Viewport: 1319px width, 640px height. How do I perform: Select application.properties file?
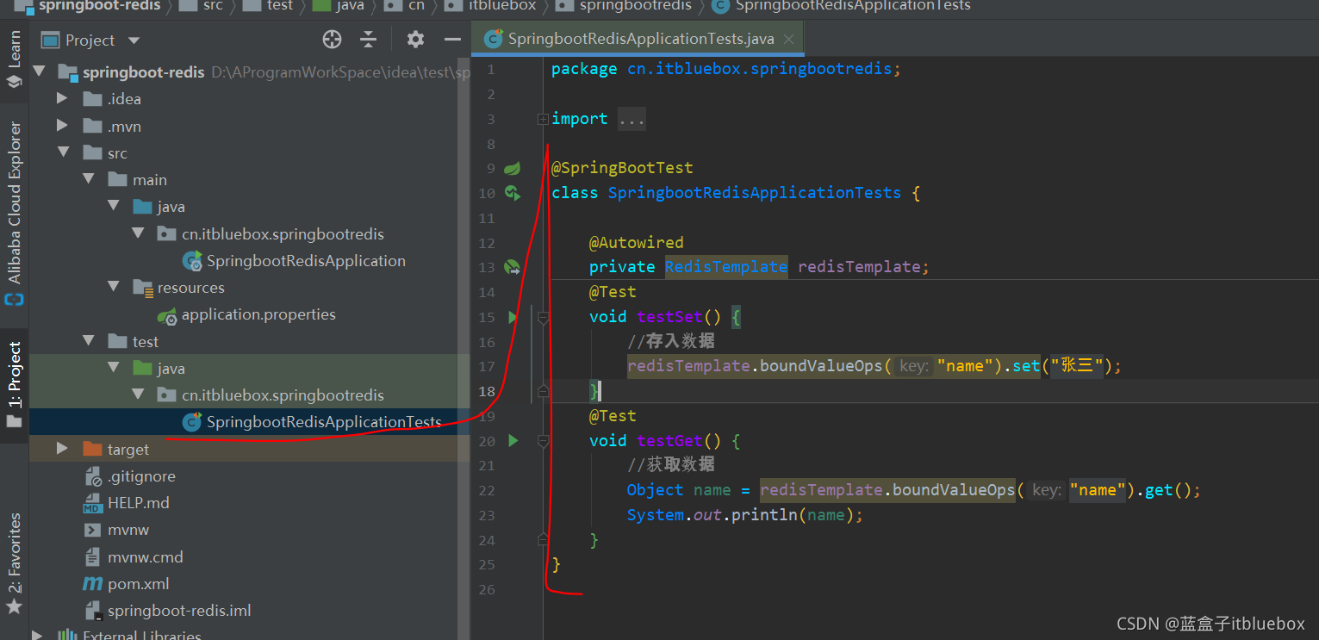point(258,314)
